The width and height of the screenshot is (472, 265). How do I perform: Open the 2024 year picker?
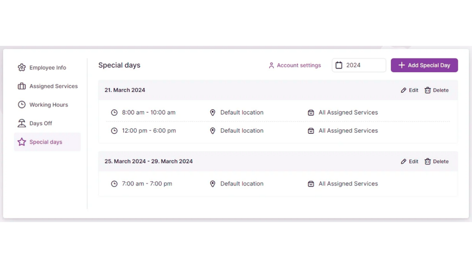click(x=359, y=65)
